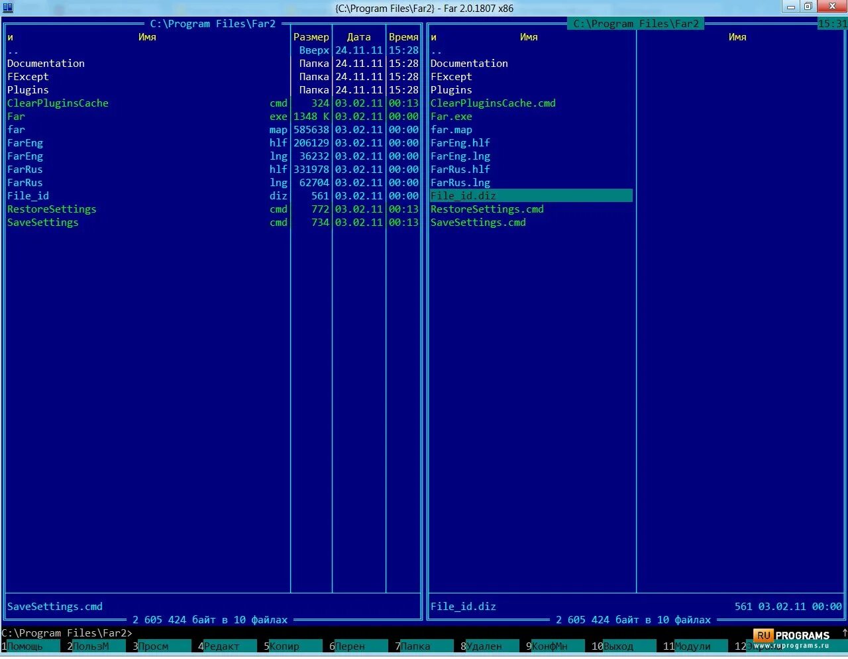
Task: Select FarRus hlf row in left panel
Action: (212, 170)
